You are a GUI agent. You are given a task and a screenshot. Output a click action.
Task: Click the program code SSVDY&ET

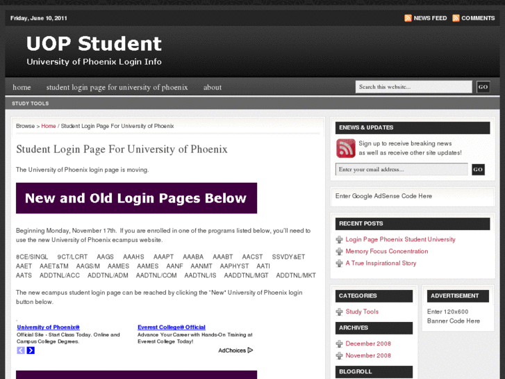288,257
